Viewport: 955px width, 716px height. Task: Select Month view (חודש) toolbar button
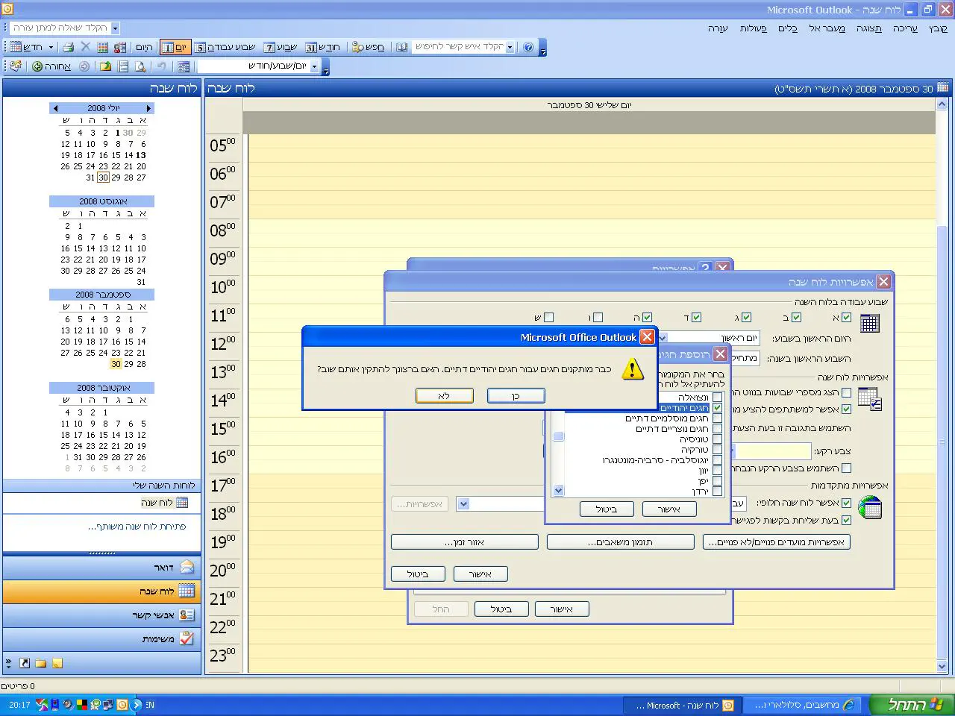click(322, 47)
